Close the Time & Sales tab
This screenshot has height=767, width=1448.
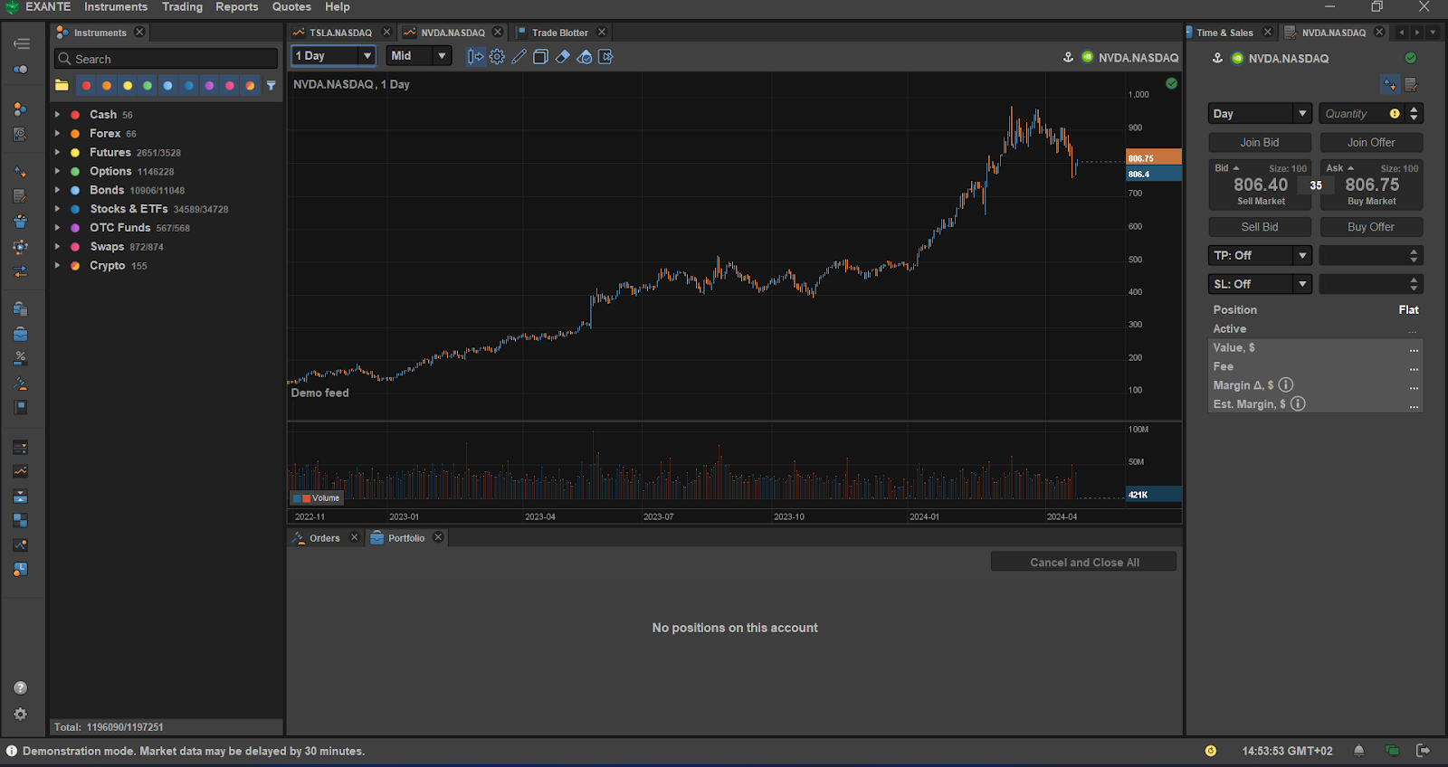1267,33
